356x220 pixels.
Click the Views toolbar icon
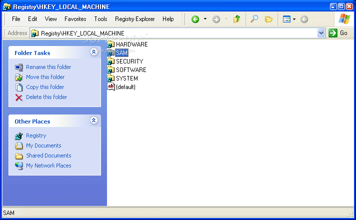coord(286,19)
